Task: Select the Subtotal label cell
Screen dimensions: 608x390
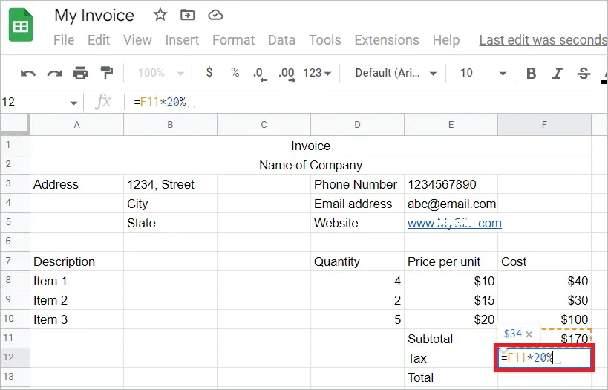Action: coord(451,339)
